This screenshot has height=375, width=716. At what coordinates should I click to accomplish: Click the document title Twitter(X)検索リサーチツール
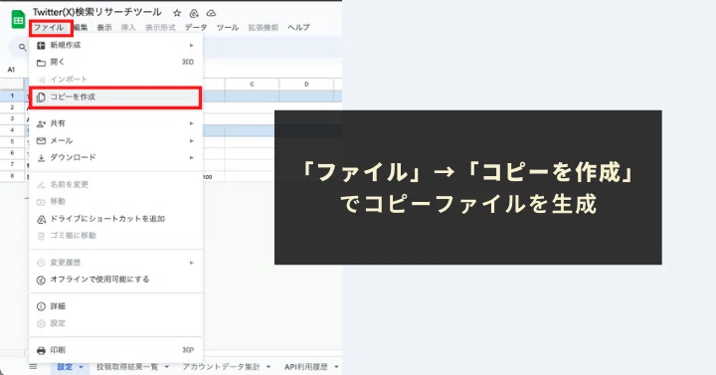click(x=96, y=12)
